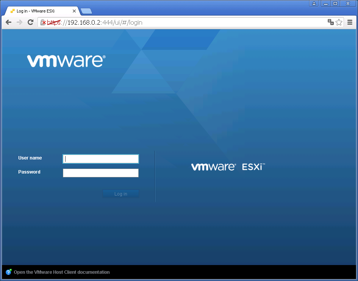
Task: Click the Password input field
Action: point(101,173)
